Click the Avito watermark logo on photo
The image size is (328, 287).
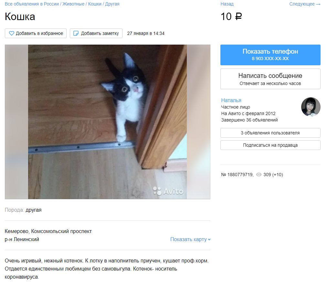point(168,191)
